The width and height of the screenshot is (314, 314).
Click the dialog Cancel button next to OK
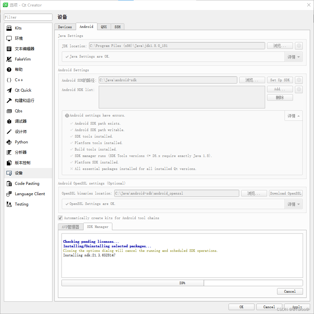[269, 307]
